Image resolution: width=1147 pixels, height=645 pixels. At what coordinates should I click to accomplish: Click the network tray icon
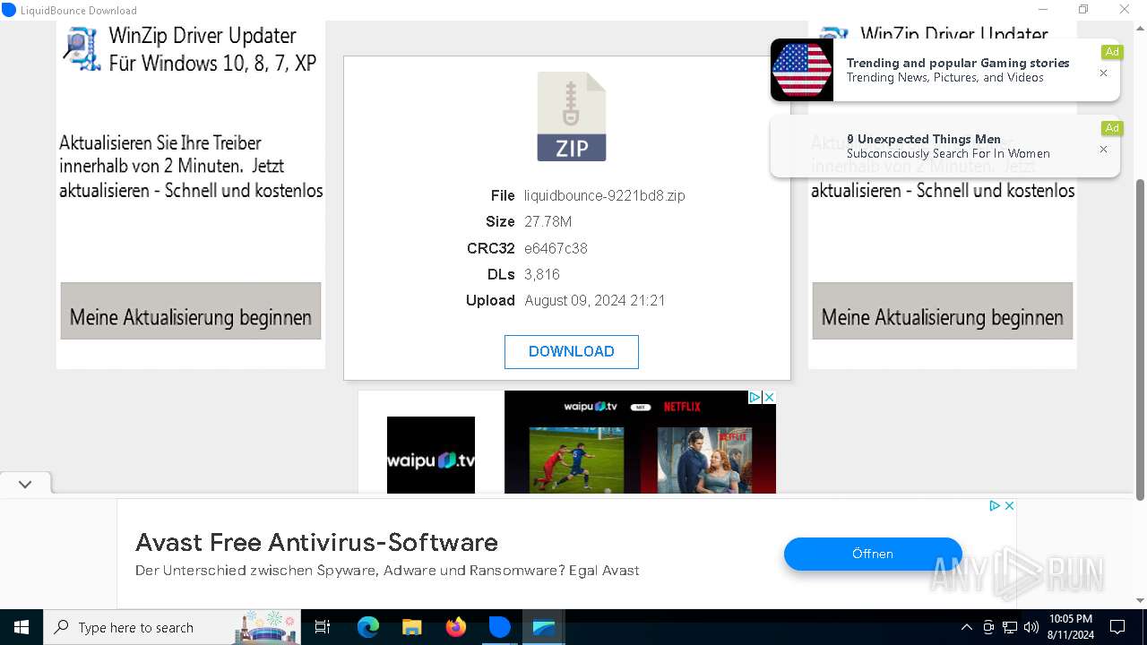[x=1009, y=627]
